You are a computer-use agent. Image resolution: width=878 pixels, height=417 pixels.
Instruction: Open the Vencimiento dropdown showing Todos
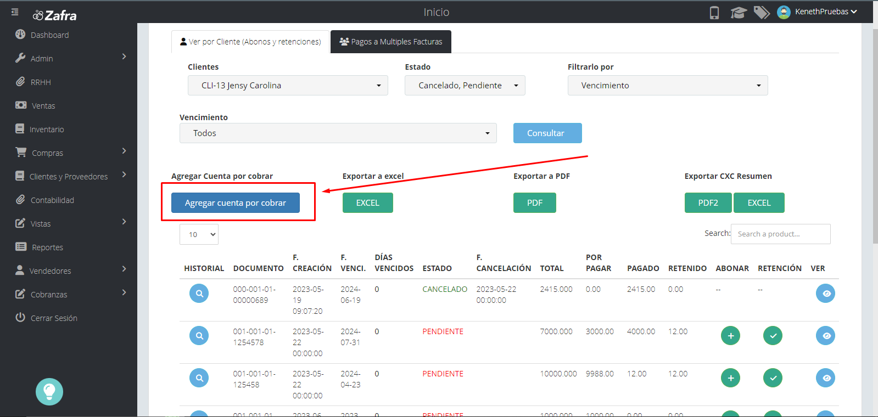[338, 133]
